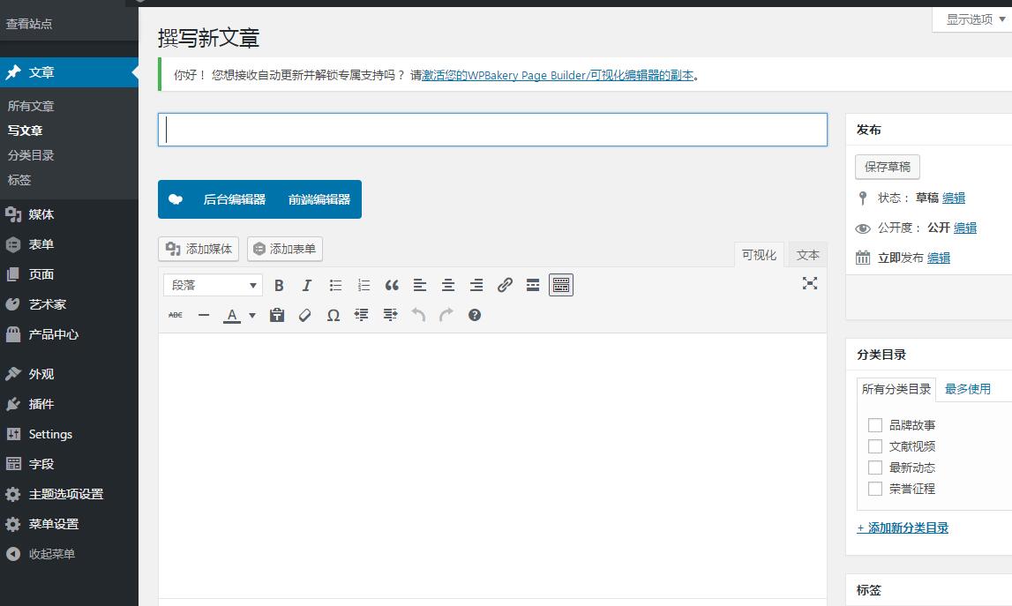Switch to the 文本 editor tab

807,255
